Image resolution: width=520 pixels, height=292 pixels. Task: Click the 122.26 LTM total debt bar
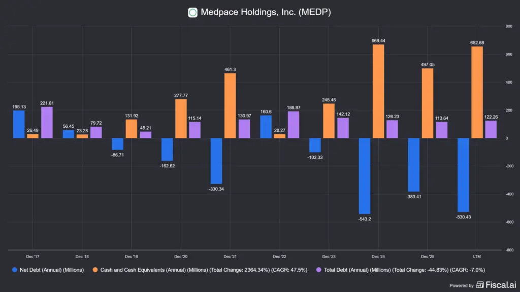point(491,129)
